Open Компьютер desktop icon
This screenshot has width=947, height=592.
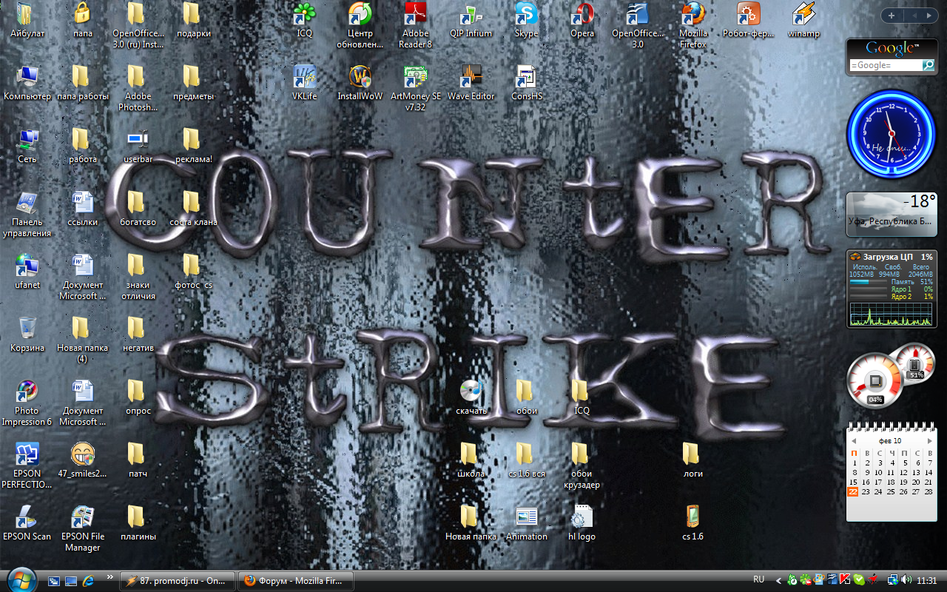click(x=27, y=76)
